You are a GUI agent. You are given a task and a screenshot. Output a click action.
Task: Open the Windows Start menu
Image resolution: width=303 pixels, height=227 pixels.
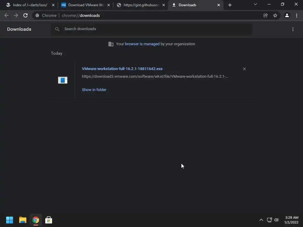click(x=9, y=220)
